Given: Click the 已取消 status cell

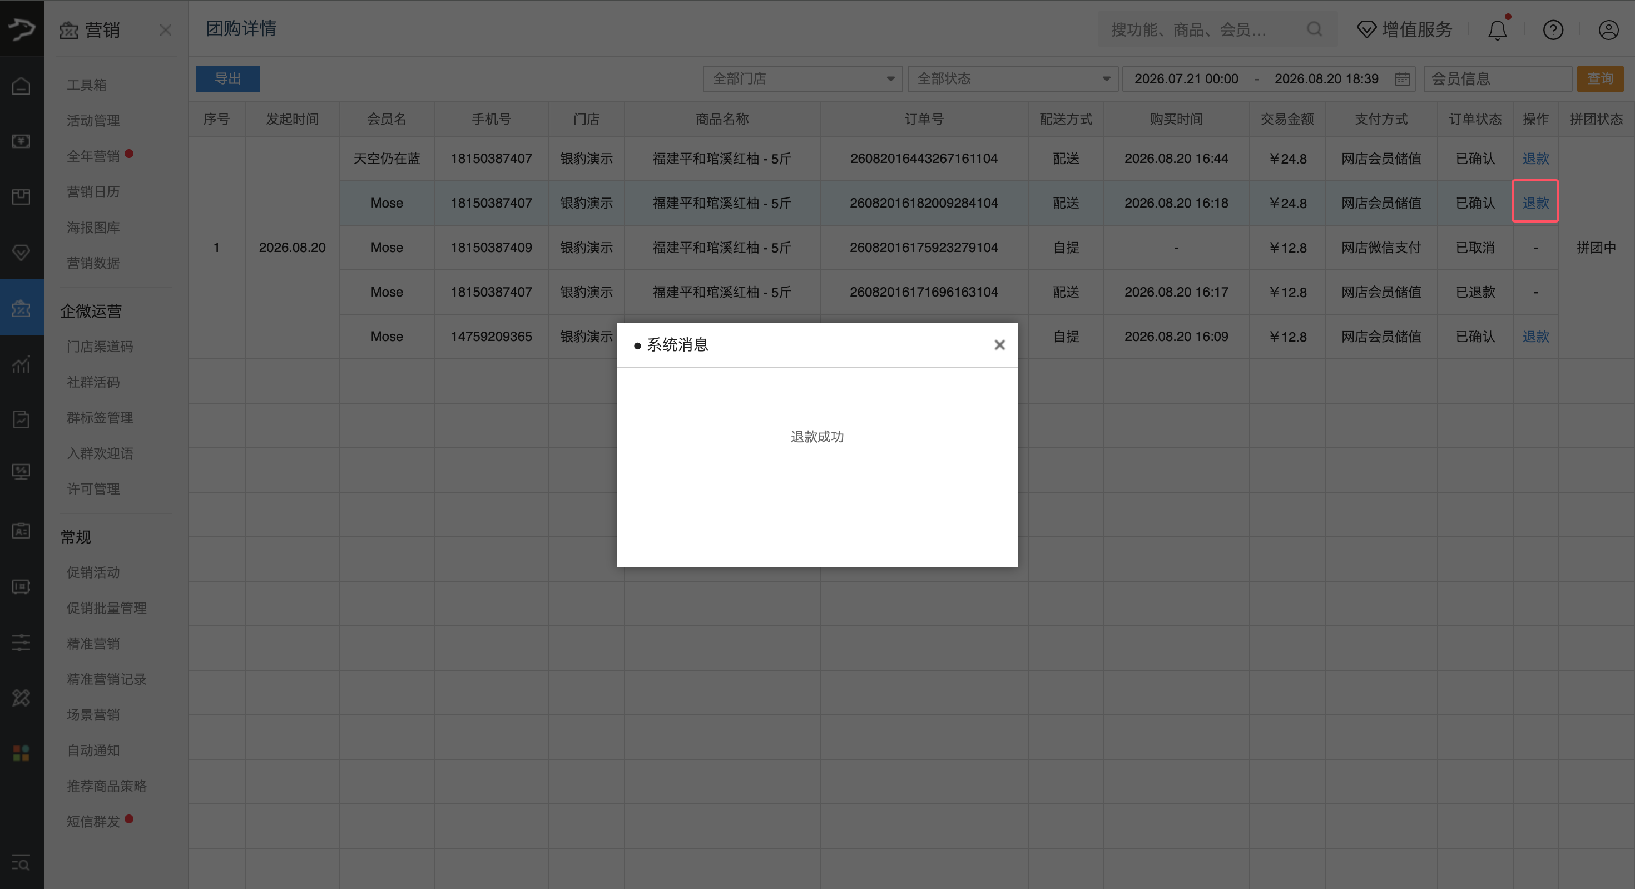Looking at the screenshot, I should tap(1476, 248).
